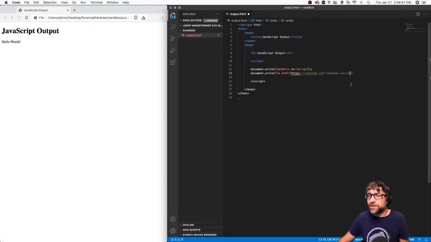This screenshot has width=431, height=242.
Task: Open the Extensions view
Action: [173, 63]
